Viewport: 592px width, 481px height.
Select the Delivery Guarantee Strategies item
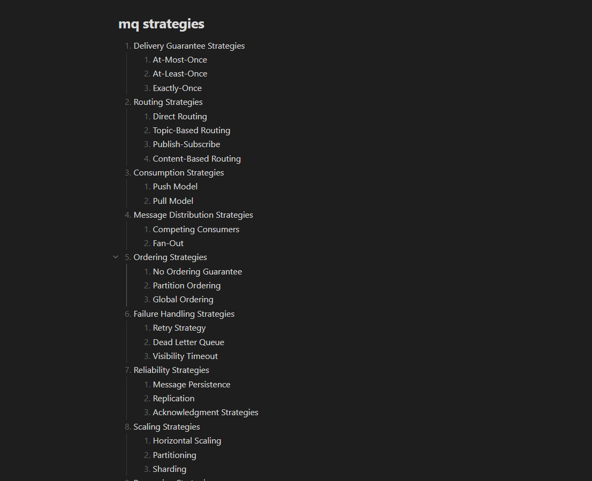pos(189,46)
